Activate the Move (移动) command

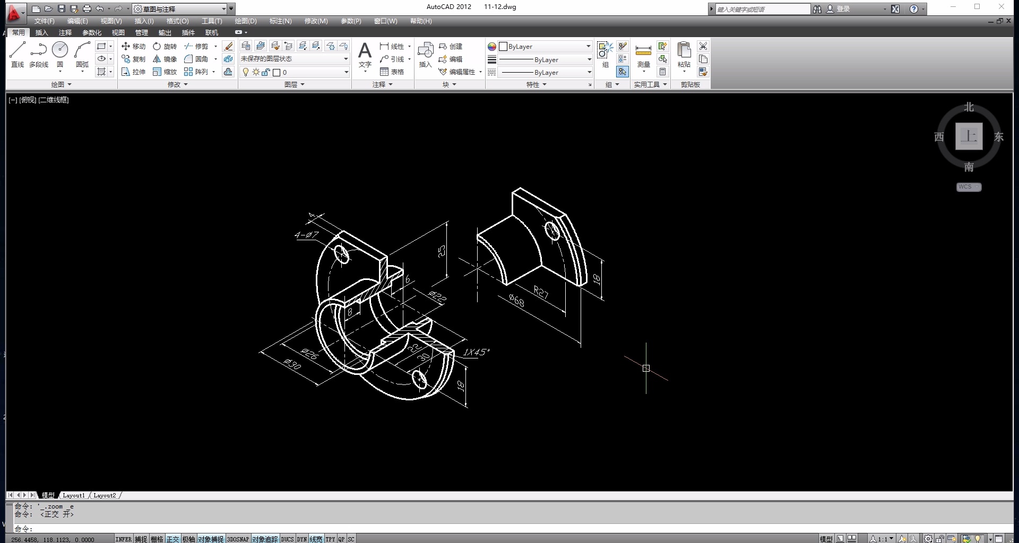(133, 46)
